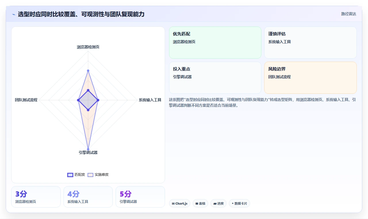Select the 数据卡片 tag
Viewport: 368px width, 219px height.
pyautogui.click(x=239, y=203)
